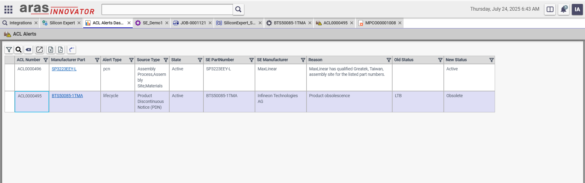Open the Alert Type column filter
The width and height of the screenshot is (585, 183).
(x=131, y=60)
